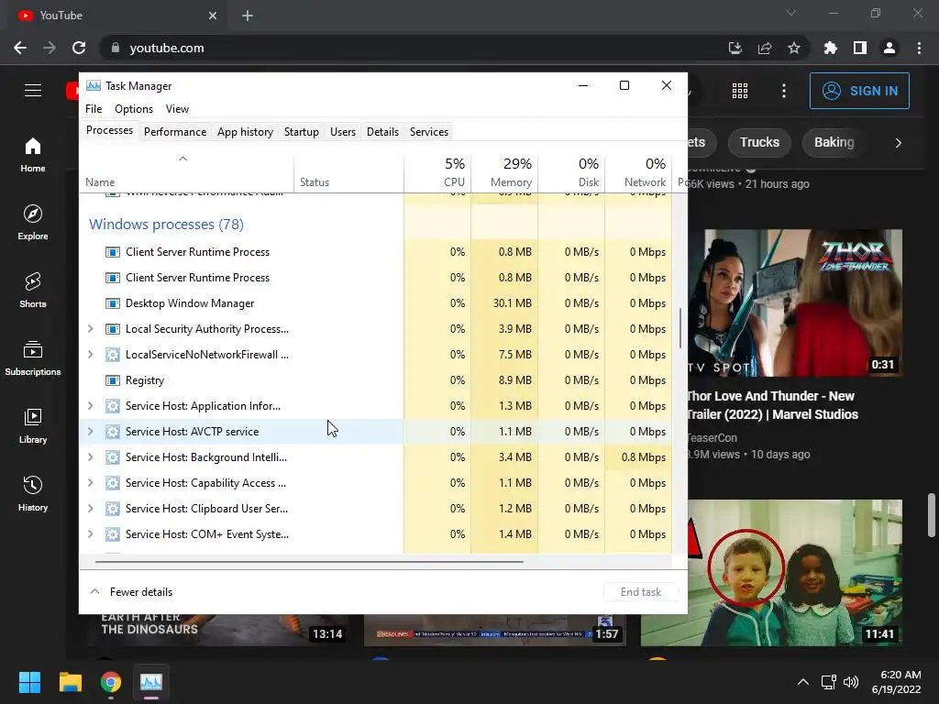The image size is (939, 704).
Task: Open Windows Start menu
Action: [x=29, y=682]
